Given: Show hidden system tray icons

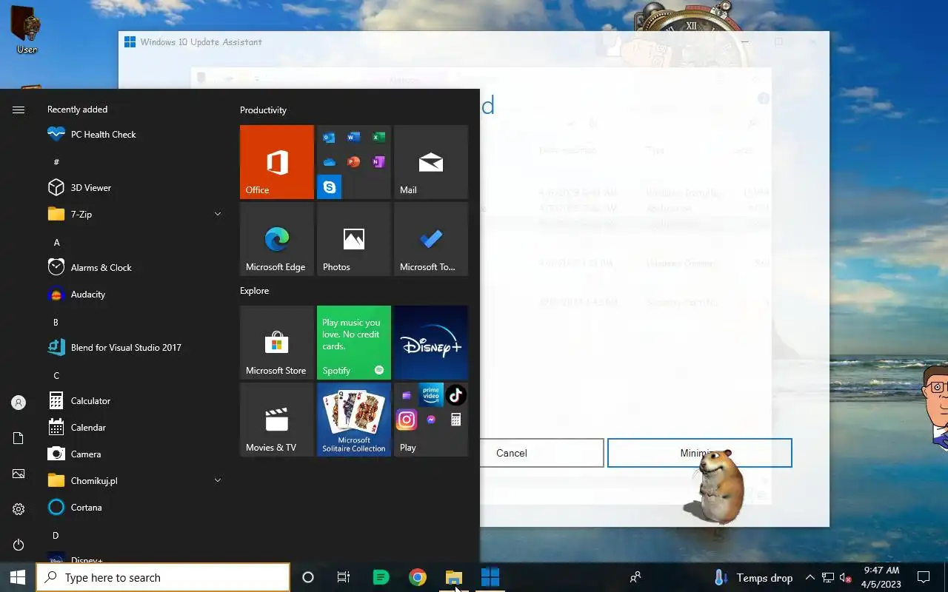Looking at the screenshot, I should (810, 577).
